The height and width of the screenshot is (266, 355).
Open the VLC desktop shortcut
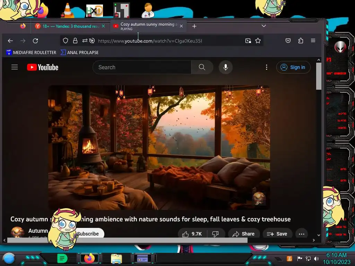point(68,10)
